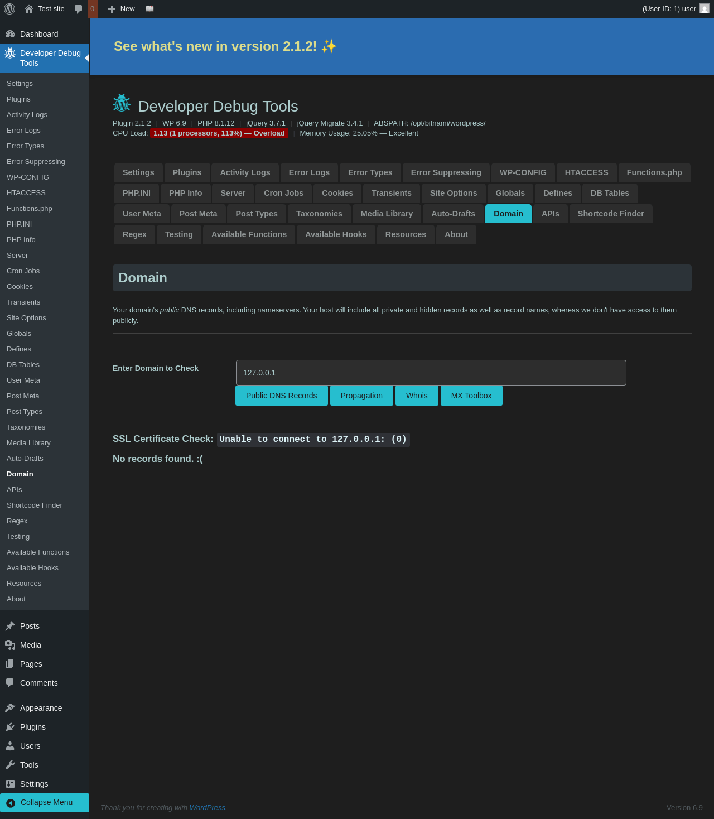Switch to the Error Logs tab
Viewport: 714px width, 819px height.
(309, 172)
